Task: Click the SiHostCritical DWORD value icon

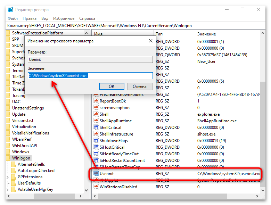Action: coord(96,147)
